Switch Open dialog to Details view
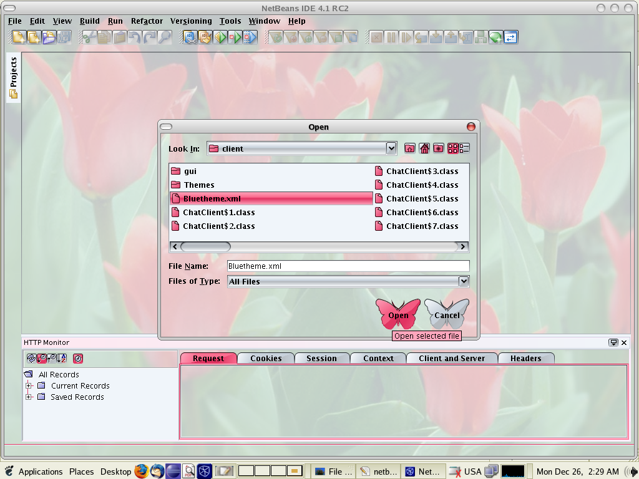Image resolution: width=639 pixels, height=479 pixels. (x=464, y=148)
